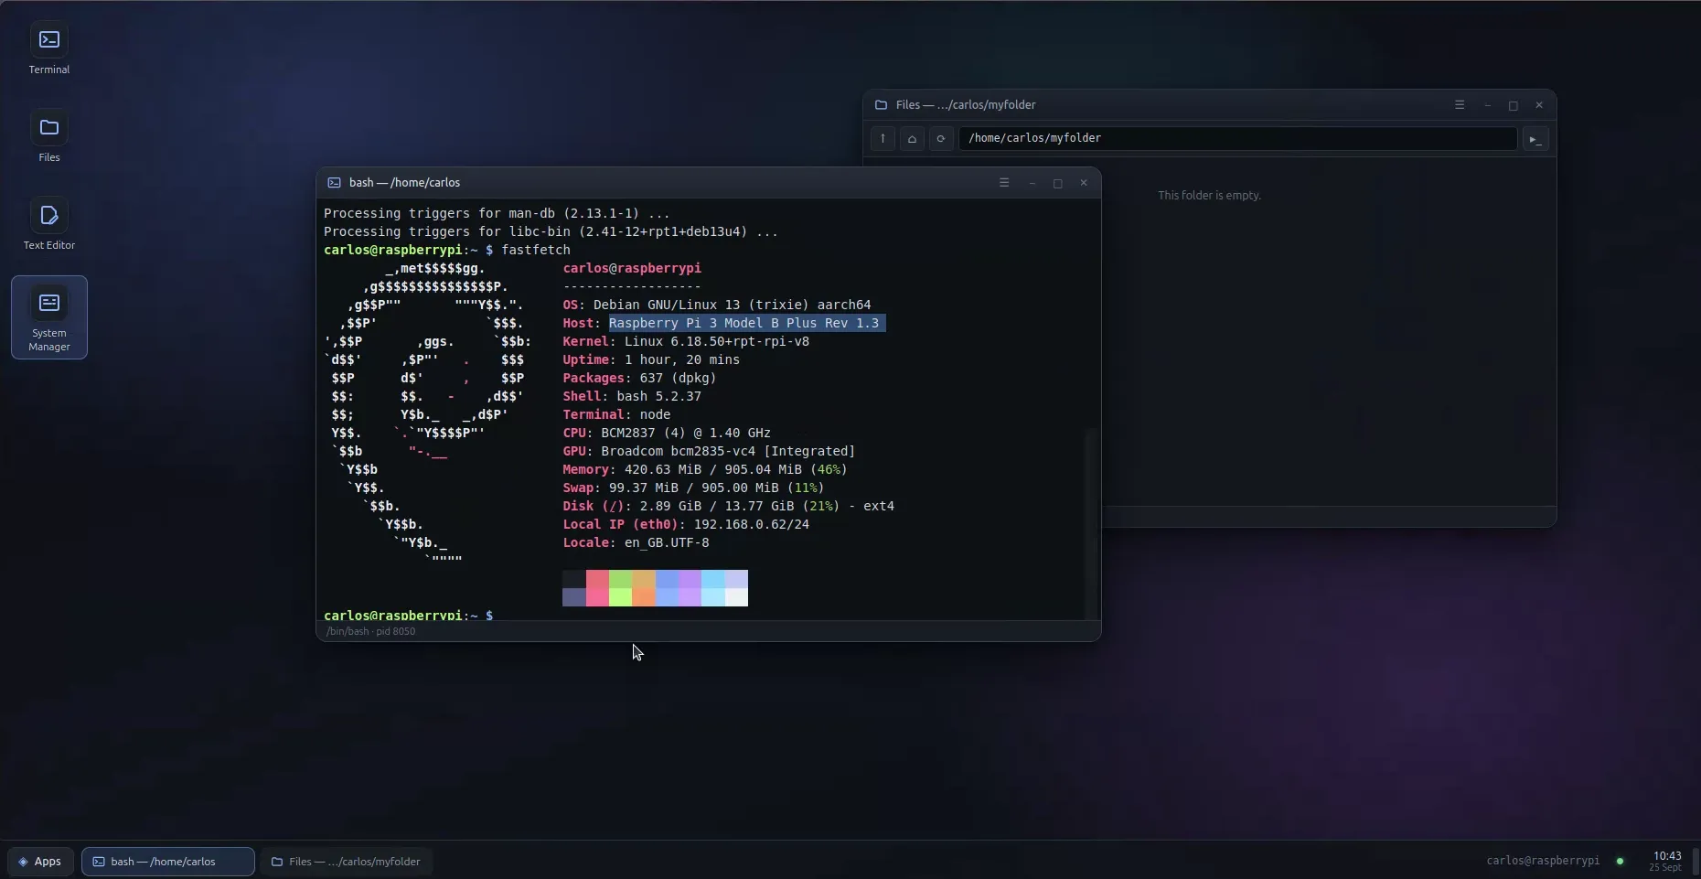Click the /home/carlos/myfolder path field

1237,138
